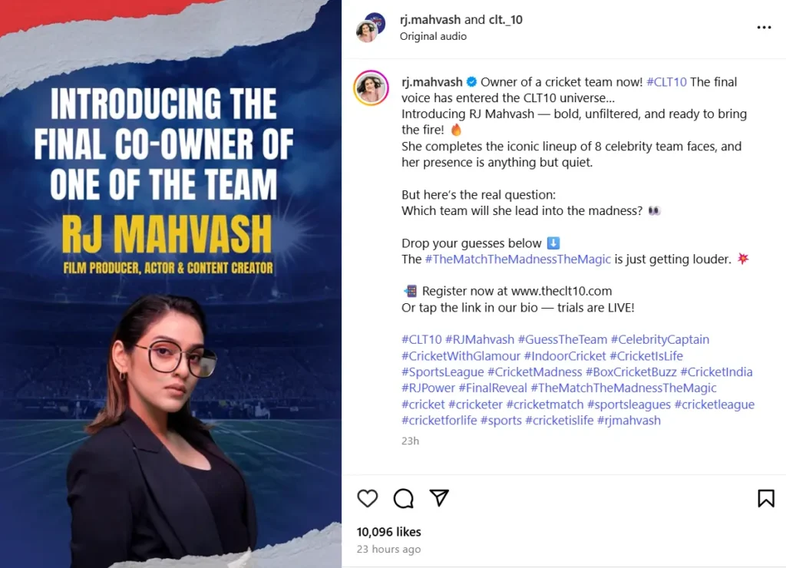Open the clt._10 account in header
The image size is (786, 568).
click(505, 19)
